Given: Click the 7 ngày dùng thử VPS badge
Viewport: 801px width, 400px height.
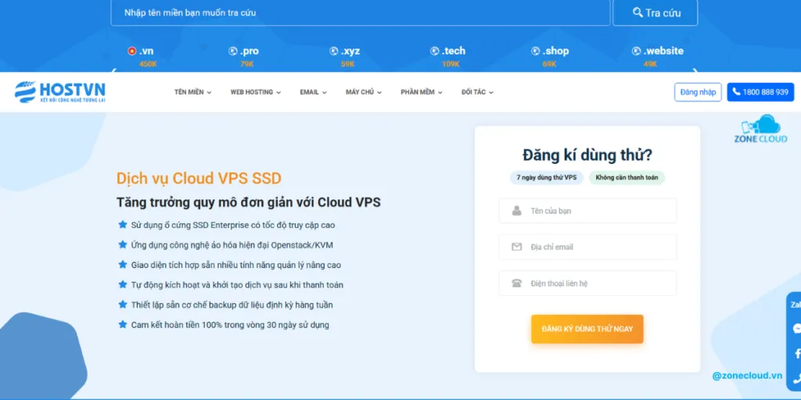Looking at the screenshot, I should pyautogui.click(x=547, y=177).
